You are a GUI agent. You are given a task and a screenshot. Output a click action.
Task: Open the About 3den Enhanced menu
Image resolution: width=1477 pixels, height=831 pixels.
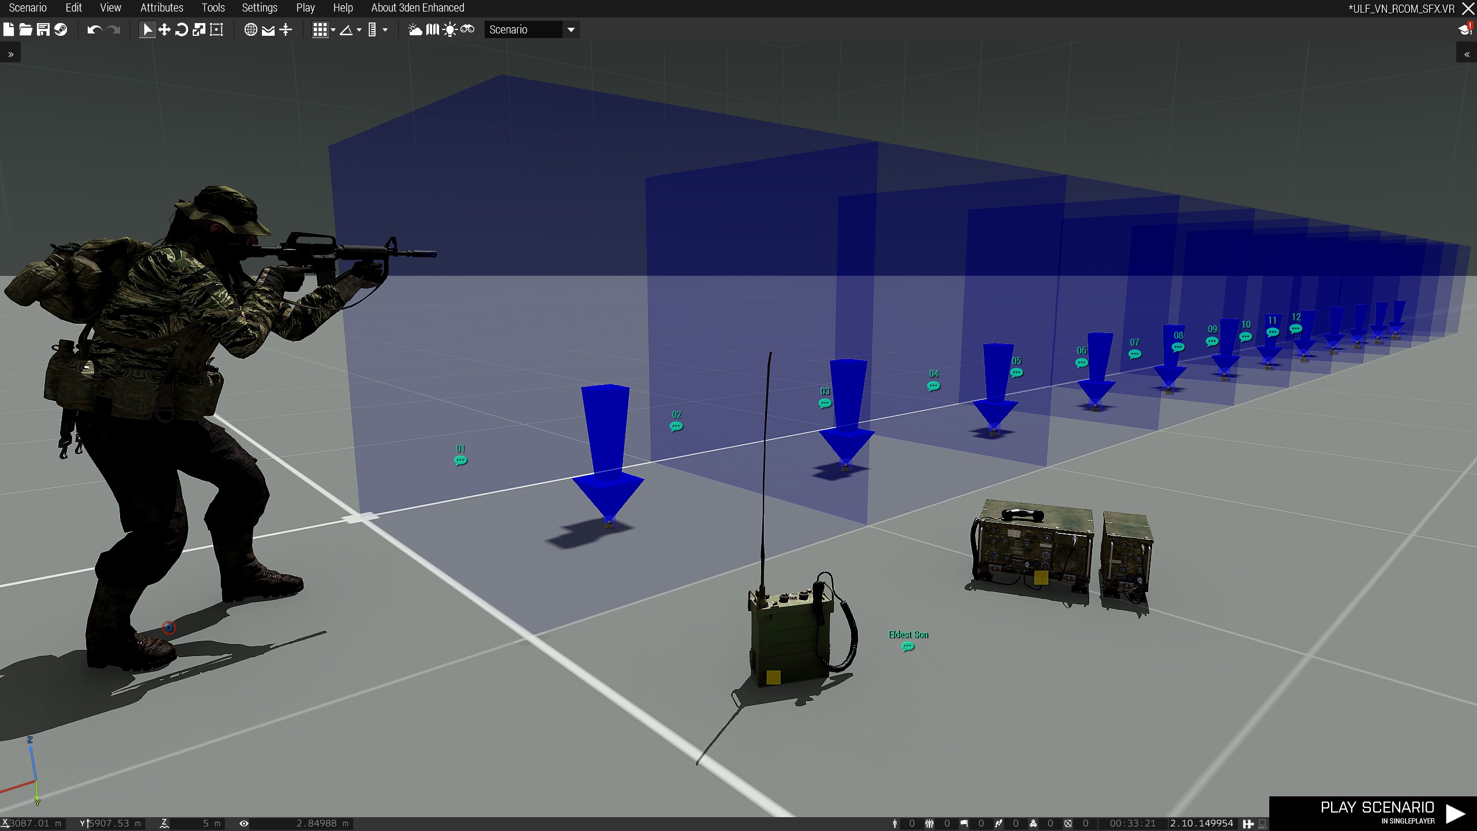tap(417, 8)
